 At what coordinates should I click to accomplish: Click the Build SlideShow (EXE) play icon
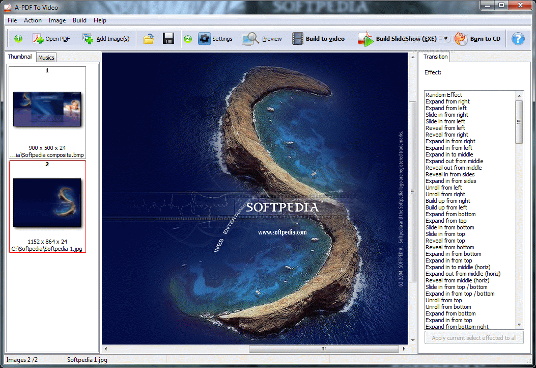click(x=365, y=39)
